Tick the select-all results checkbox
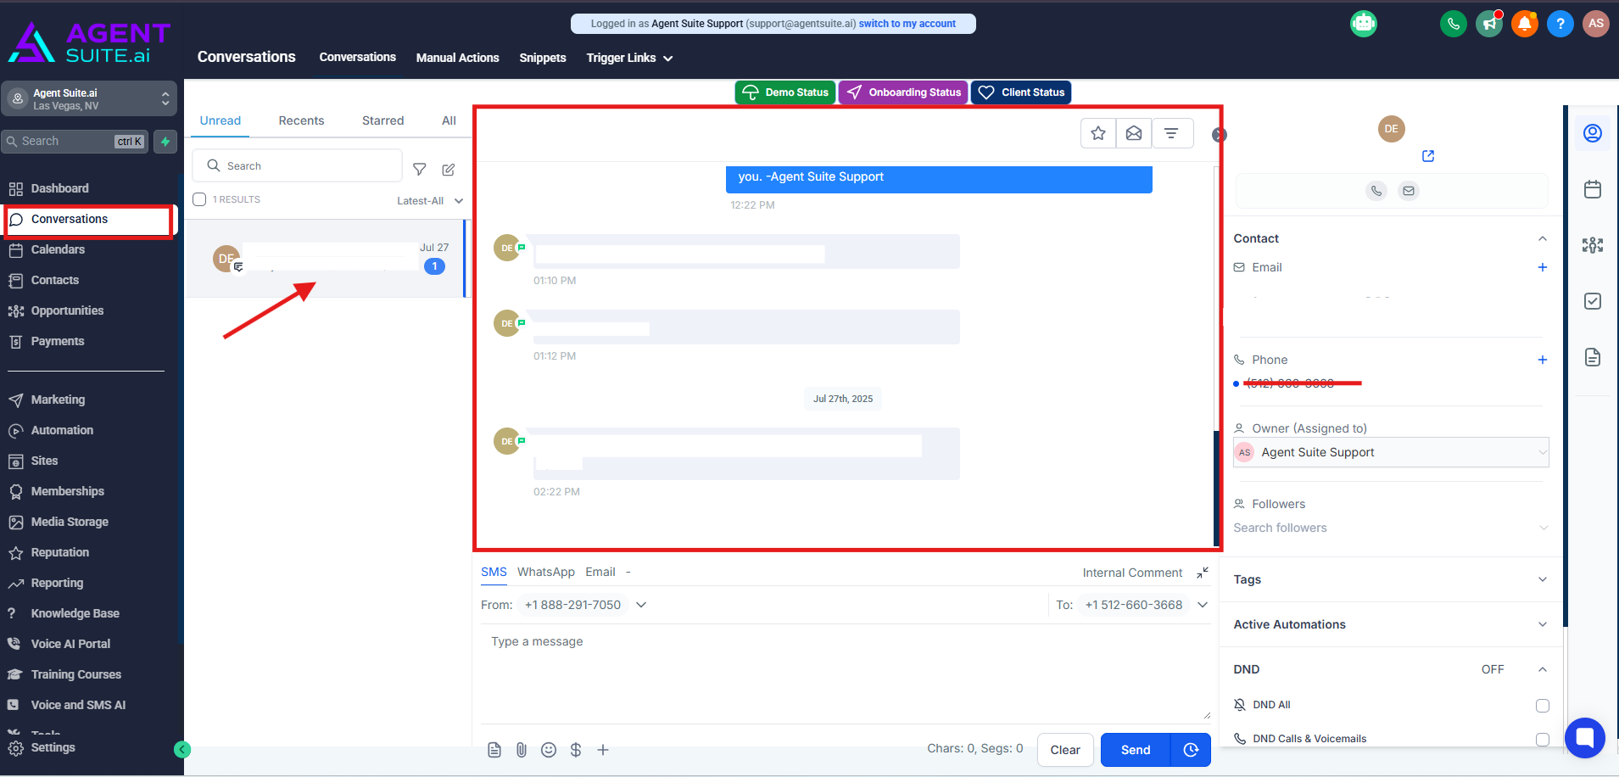 pos(199,199)
